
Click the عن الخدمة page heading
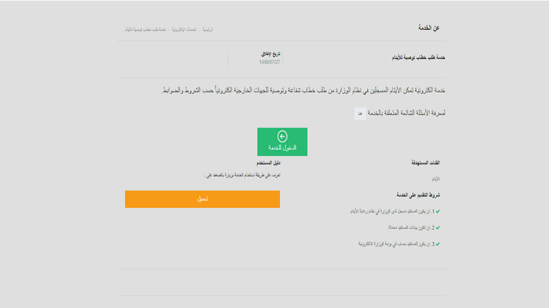point(429,27)
